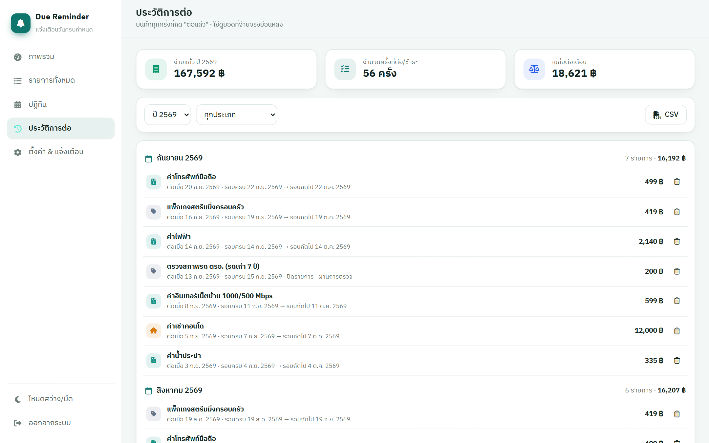Delete the ค่าน้ำประปา 335 ฿ entry

677,361
